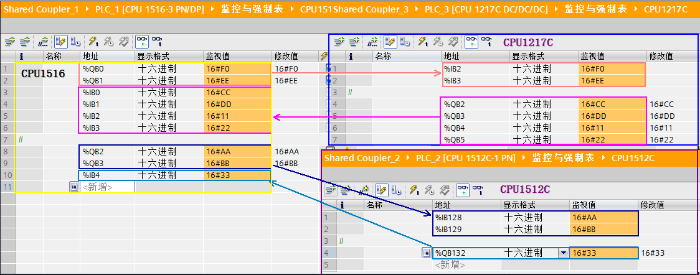Click monitor value 16#BB for %IB129
Screen dimensions: 700x275
[603, 230]
